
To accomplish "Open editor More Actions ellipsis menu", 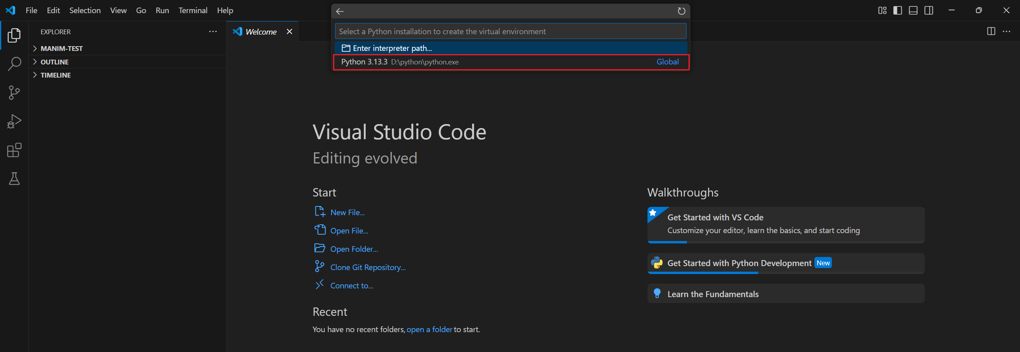I will [x=1006, y=31].
